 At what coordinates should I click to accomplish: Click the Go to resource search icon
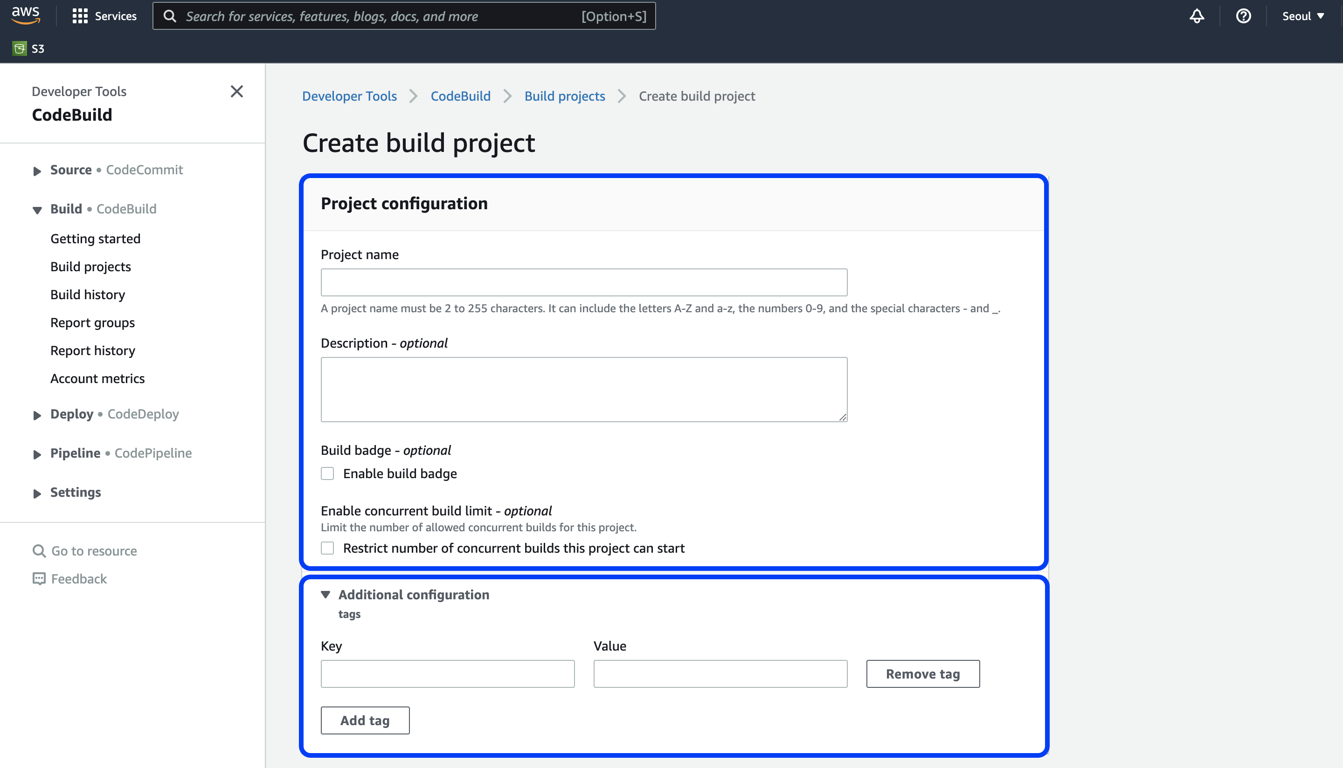(39, 551)
